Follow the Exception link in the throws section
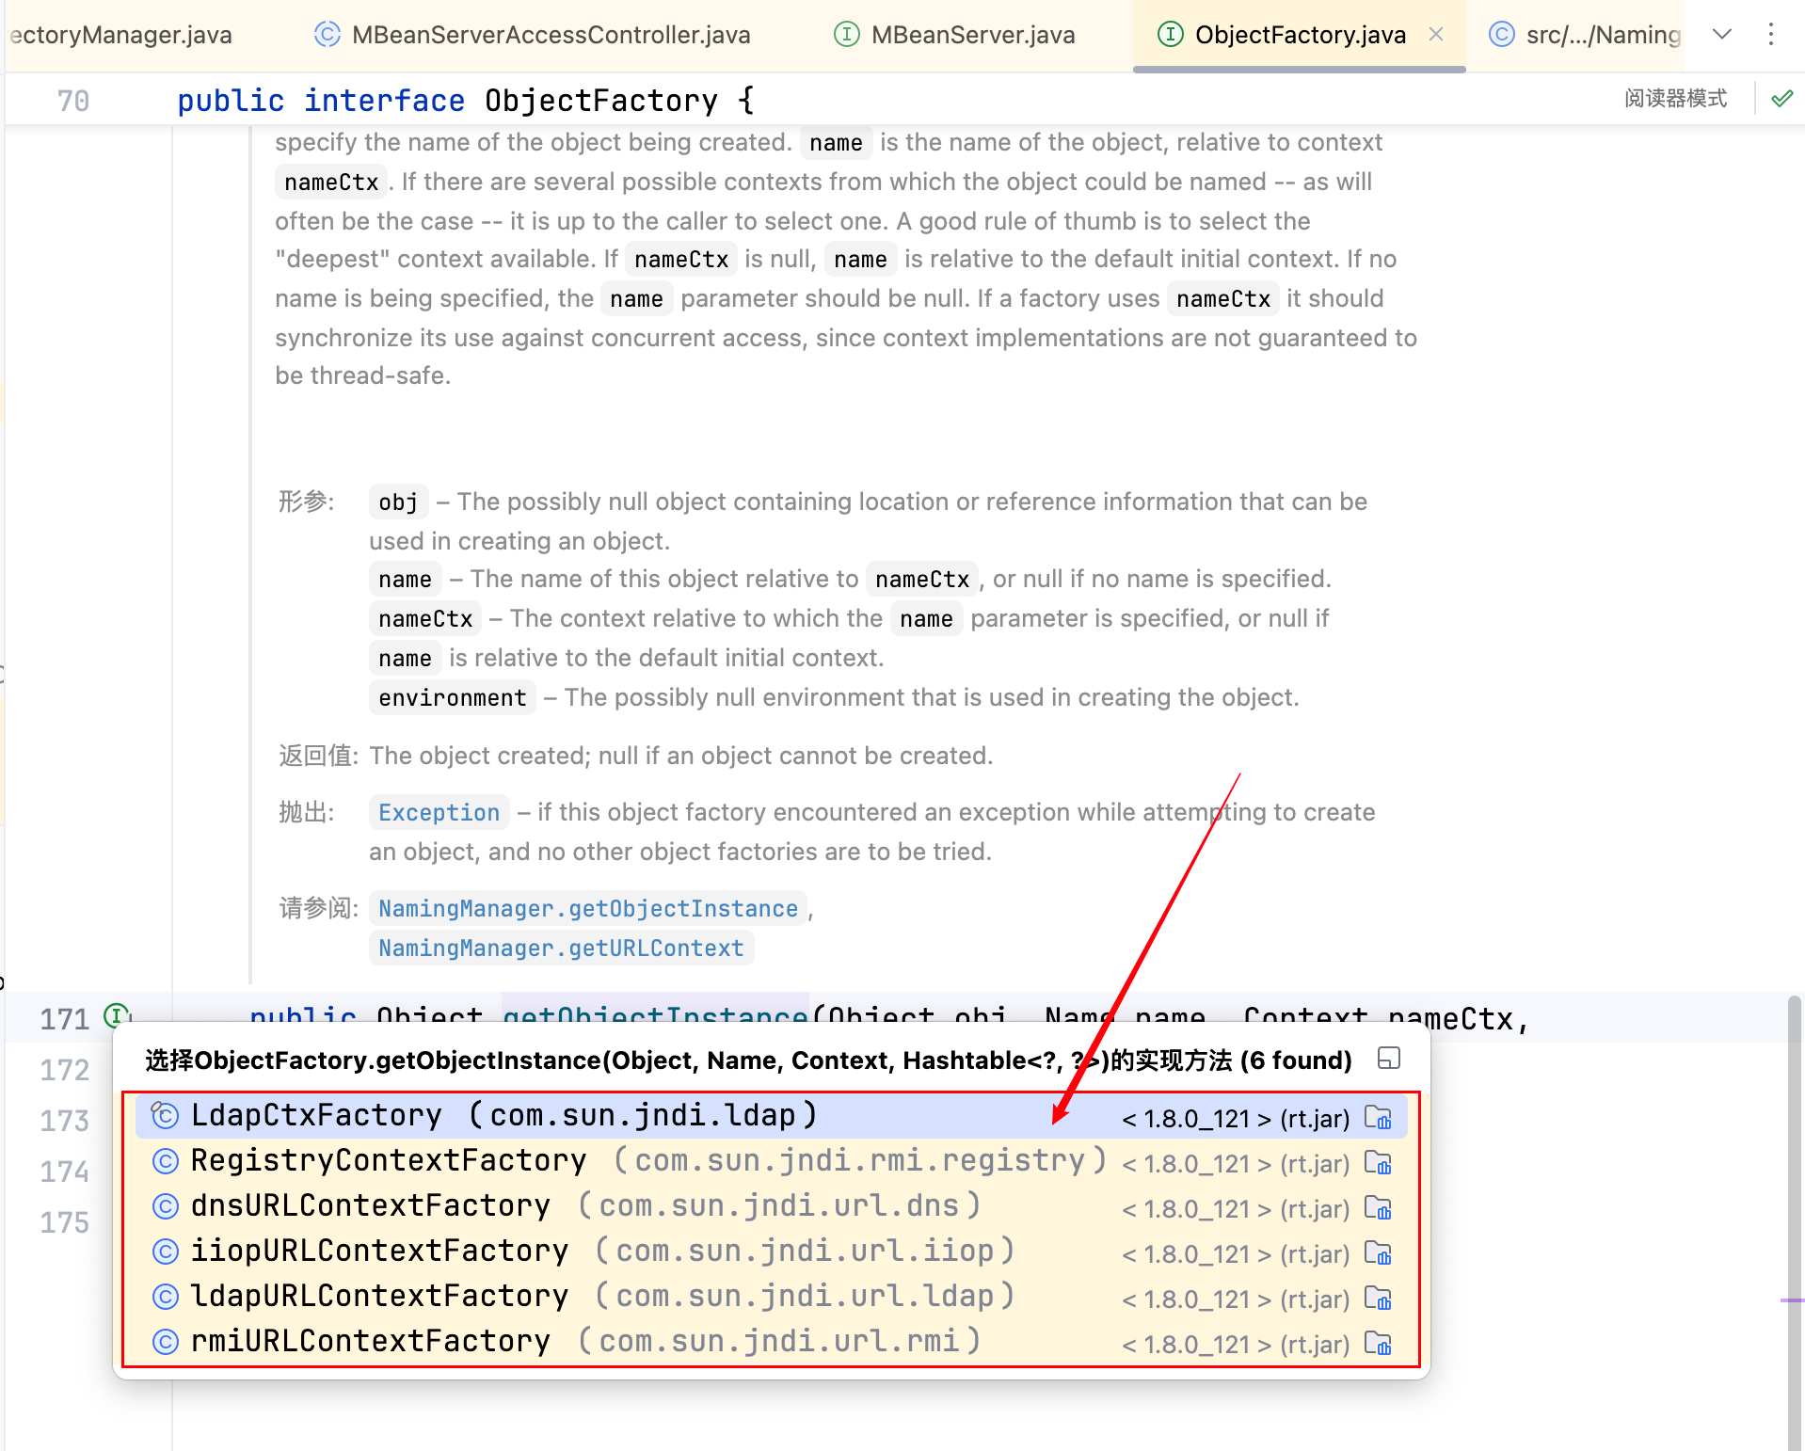This screenshot has width=1805, height=1451. 439,812
